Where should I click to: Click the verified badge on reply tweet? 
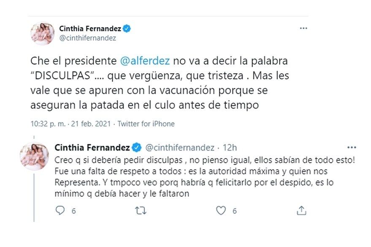pos(137,148)
